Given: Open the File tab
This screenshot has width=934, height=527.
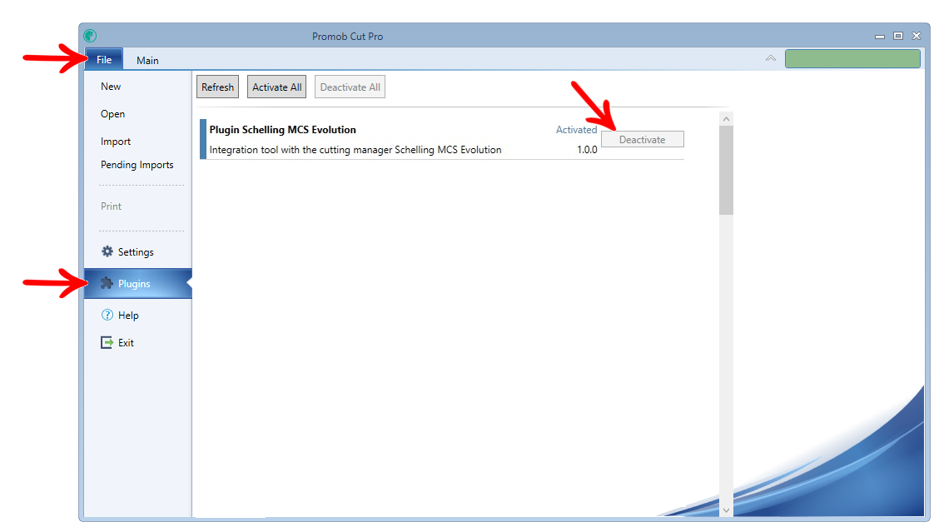Looking at the screenshot, I should point(104,60).
